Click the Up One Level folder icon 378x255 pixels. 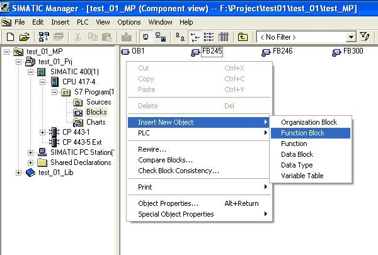tap(243, 37)
